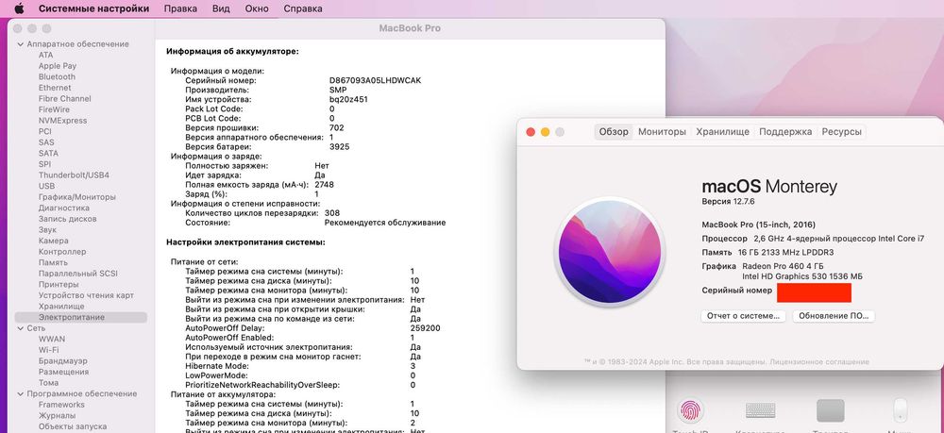Select SAS in the sidebar

[46, 142]
